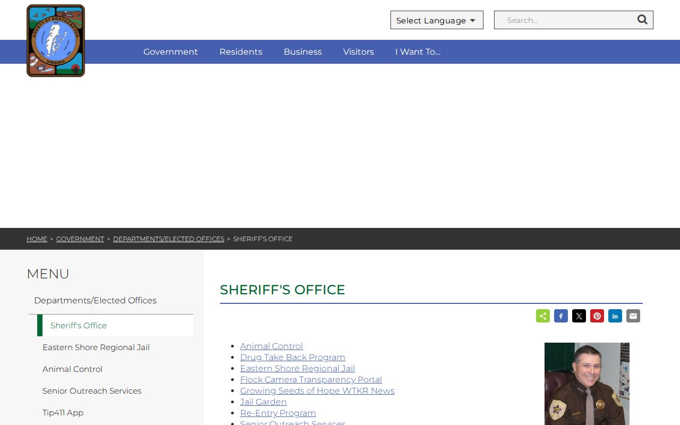Open the Visitors menu
680x425 pixels.
(x=359, y=52)
